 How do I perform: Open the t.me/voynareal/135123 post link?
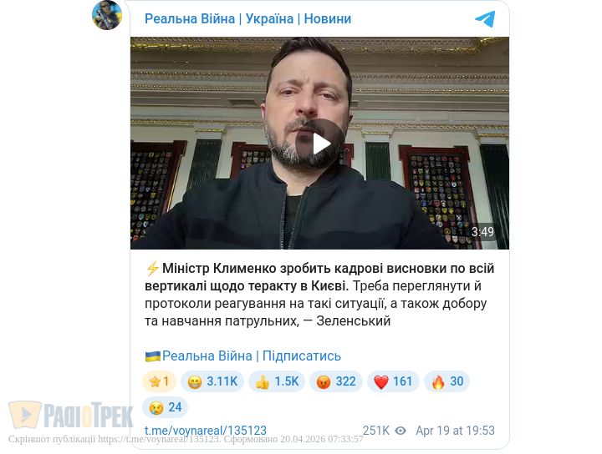tap(206, 431)
